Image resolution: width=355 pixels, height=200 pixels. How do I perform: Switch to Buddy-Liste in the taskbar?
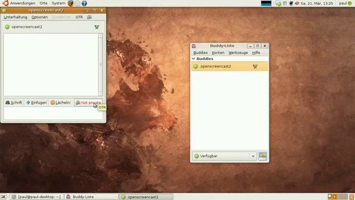point(91,197)
